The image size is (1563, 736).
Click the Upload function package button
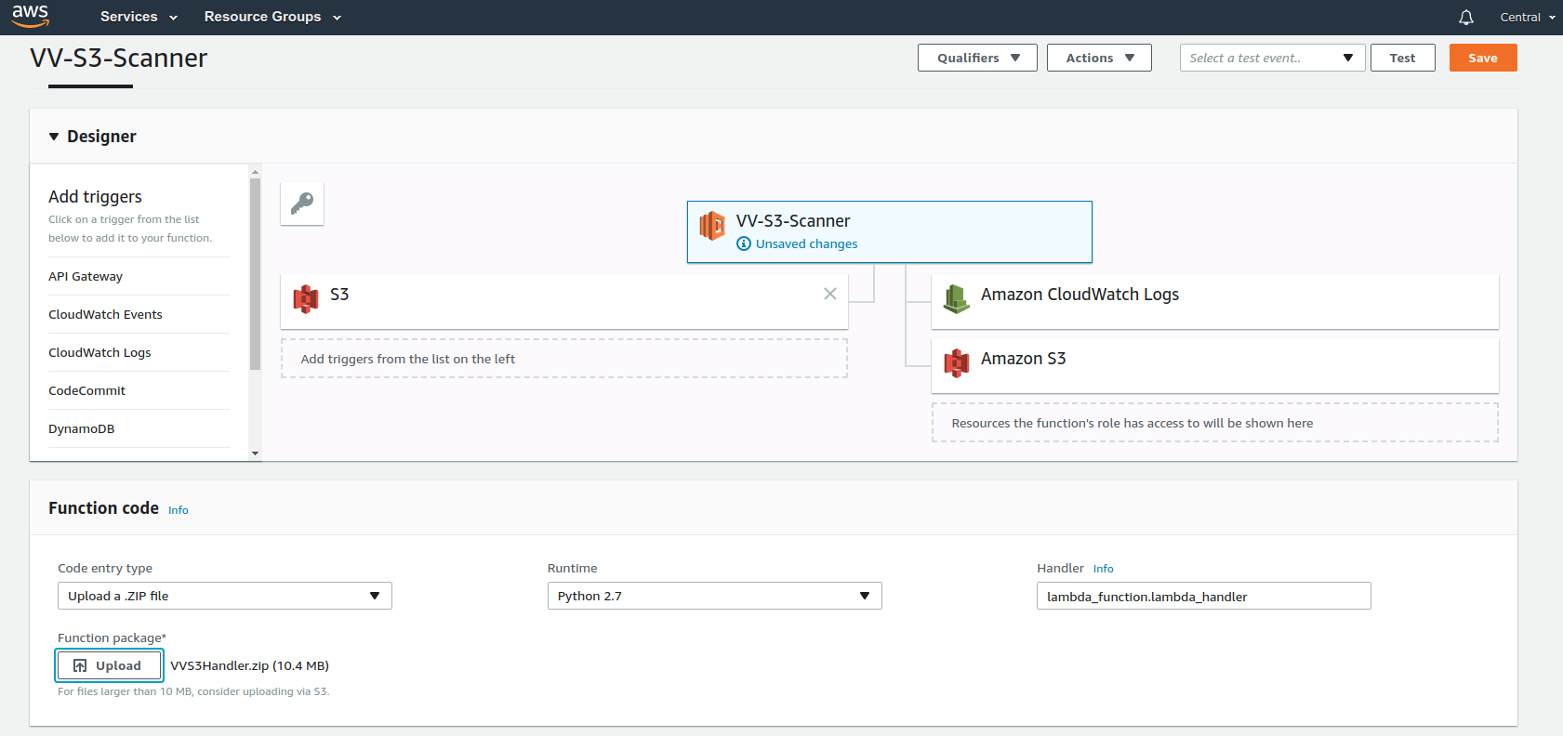tap(109, 665)
